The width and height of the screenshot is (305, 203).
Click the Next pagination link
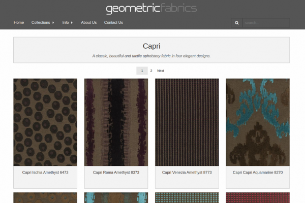tap(161, 71)
